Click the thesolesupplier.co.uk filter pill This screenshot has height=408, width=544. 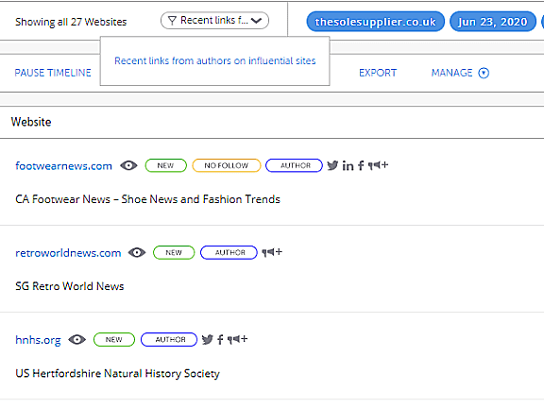click(375, 22)
